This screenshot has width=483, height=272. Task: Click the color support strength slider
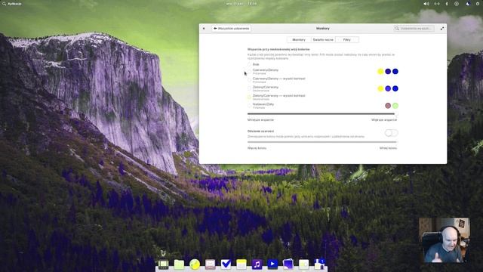pyautogui.click(x=322, y=114)
